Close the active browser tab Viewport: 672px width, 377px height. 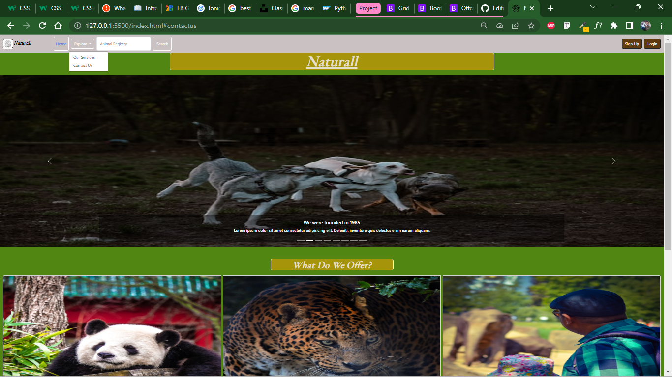(x=532, y=8)
